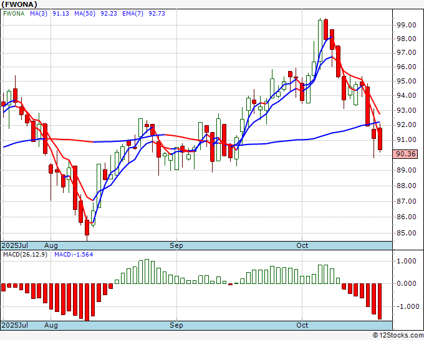This screenshot has height=340, width=424.
Task: Open the 12Stocks.com copyright link
Action: [x=398, y=335]
